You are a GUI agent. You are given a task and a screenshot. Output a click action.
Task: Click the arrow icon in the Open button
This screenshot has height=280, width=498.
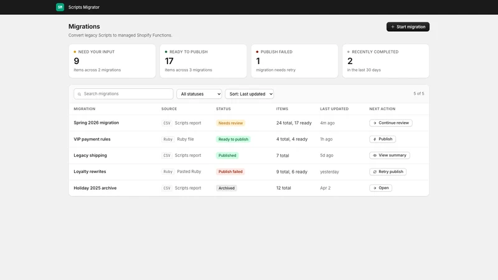pyautogui.click(x=375, y=188)
